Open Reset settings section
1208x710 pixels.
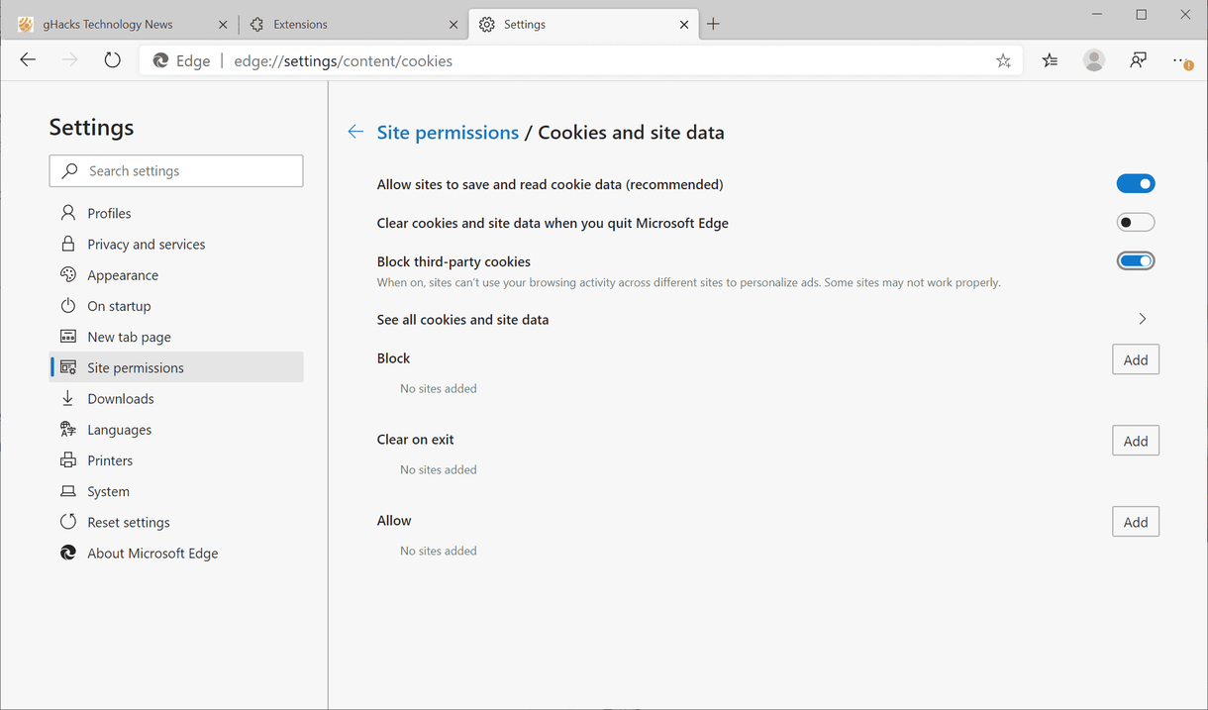[x=176, y=522]
